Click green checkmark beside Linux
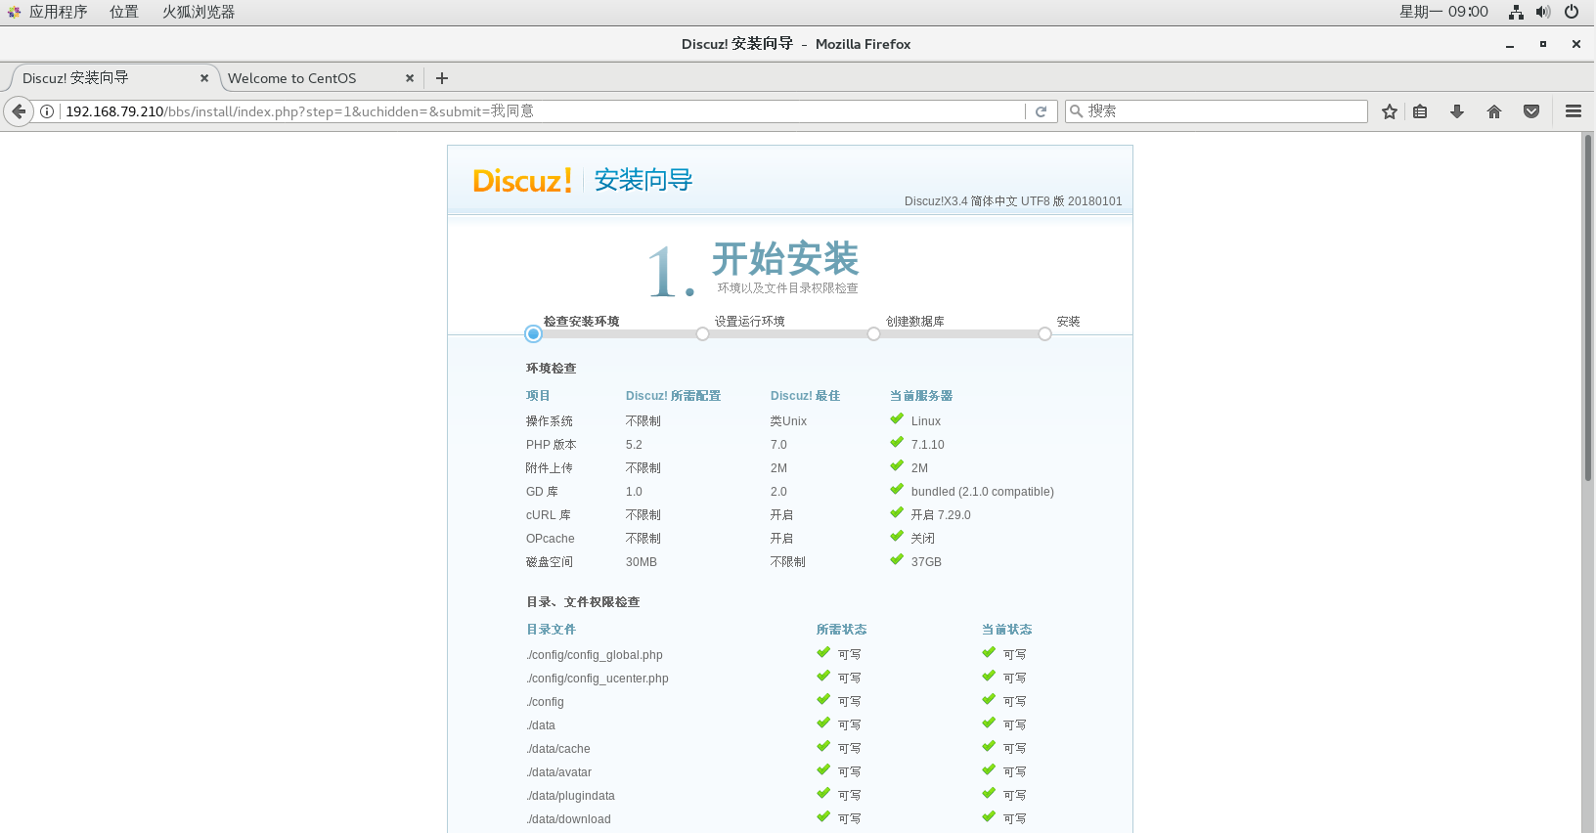This screenshot has width=1596, height=833. (897, 419)
